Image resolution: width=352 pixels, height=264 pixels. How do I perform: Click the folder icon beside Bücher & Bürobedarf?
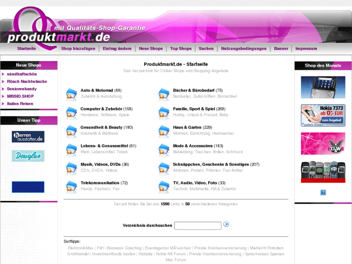coord(164,94)
